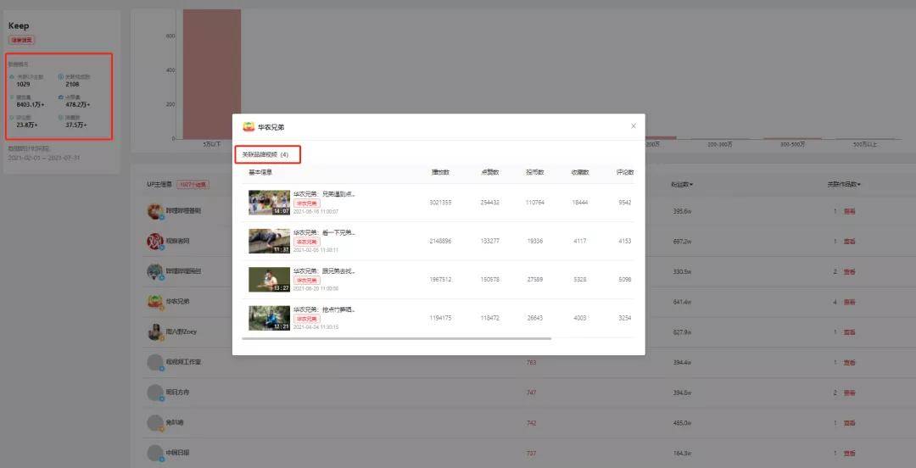Viewport: 916px width, 468px height.
Task: Select coin count 27589
Action: click(x=534, y=279)
